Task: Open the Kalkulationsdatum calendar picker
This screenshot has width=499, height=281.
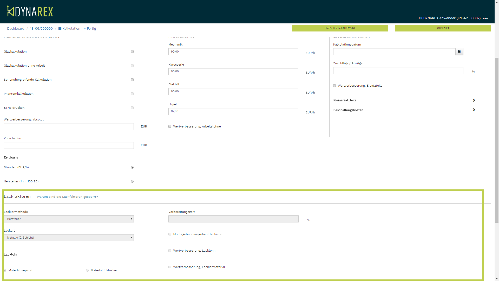Action: click(x=459, y=52)
